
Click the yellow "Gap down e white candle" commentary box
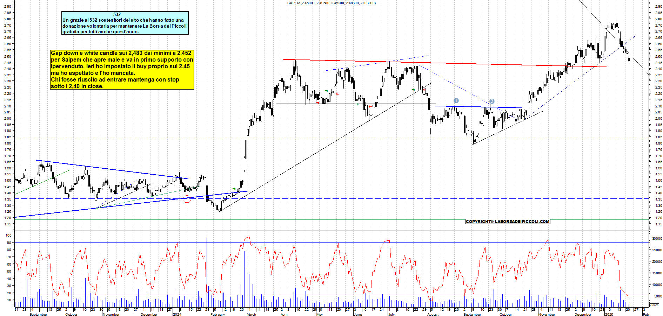[122, 70]
